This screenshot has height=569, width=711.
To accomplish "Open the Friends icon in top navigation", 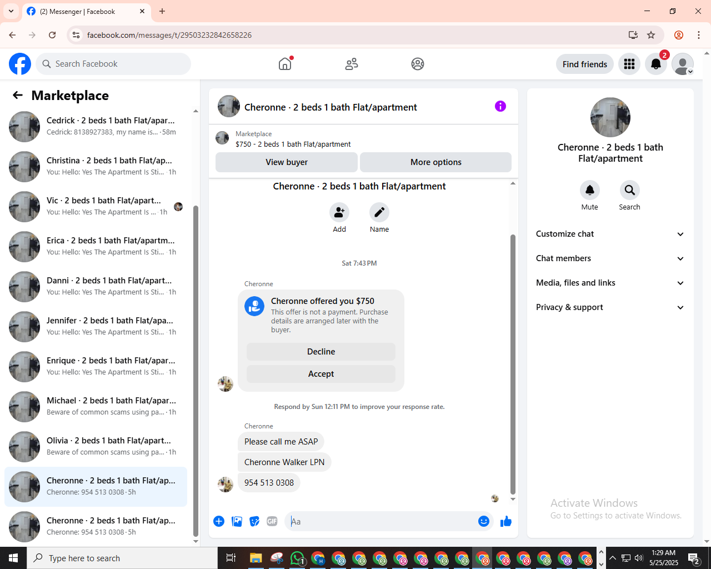I will [352, 64].
